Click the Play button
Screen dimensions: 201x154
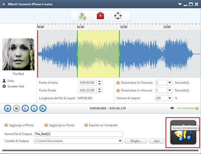pyautogui.click(x=8, y=108)
